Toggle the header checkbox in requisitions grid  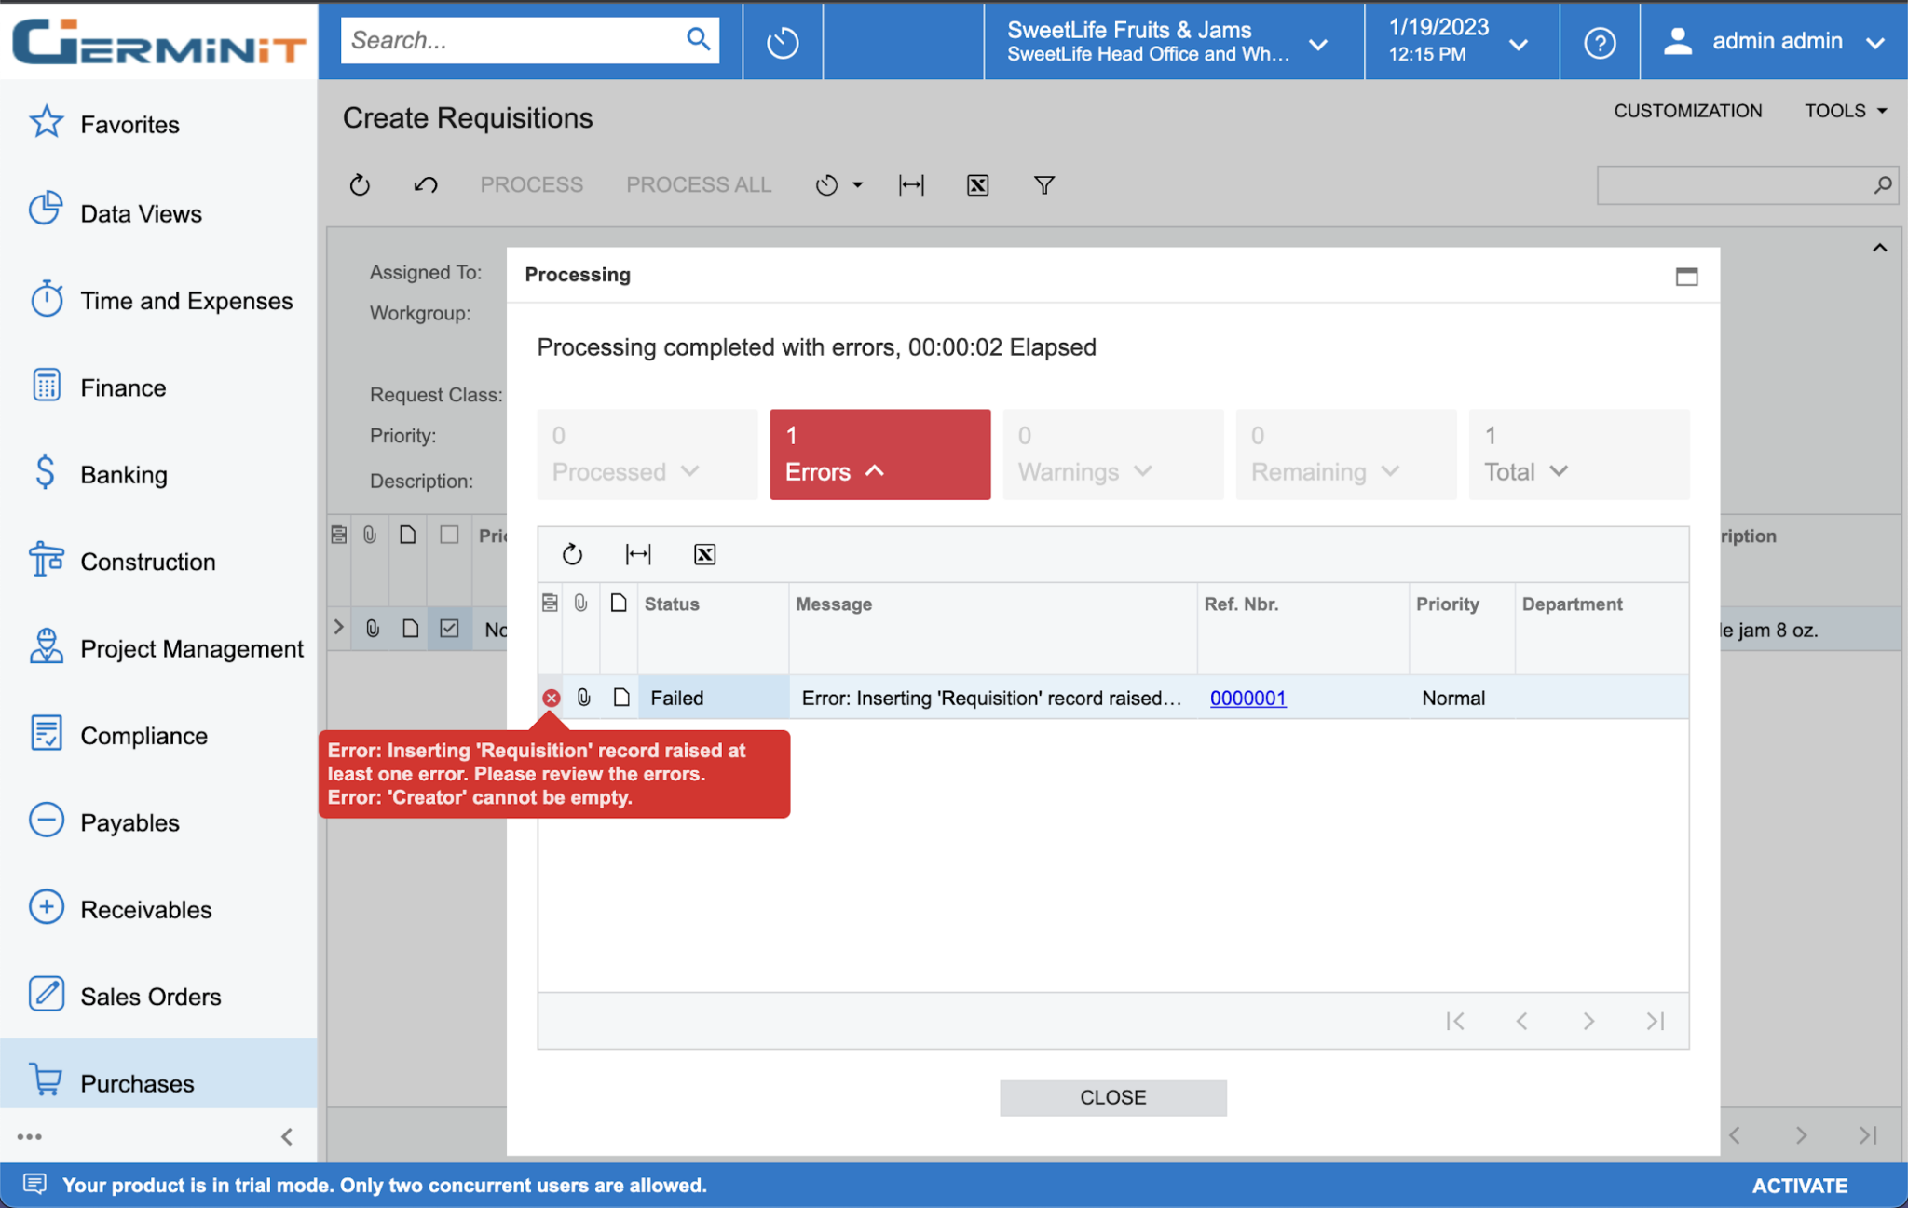coord(449,535)
